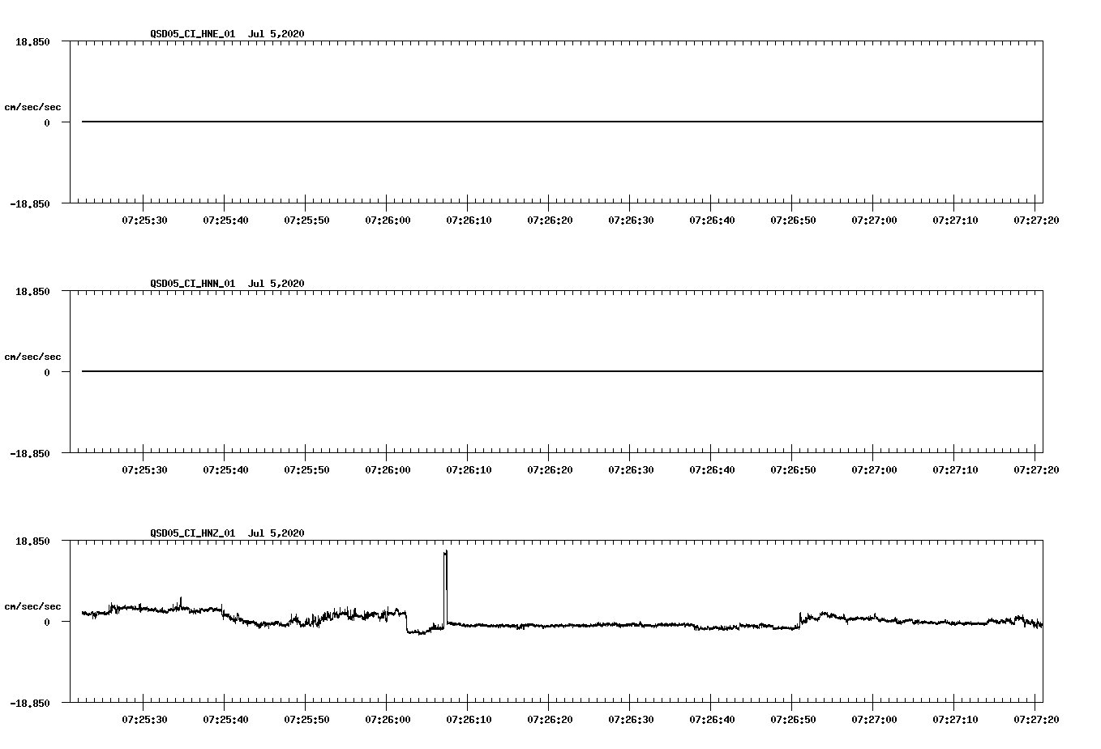Click the 07:26:30 time label on HNZ plot
Viewport: 1101px width, 749px height.
[631, 719]
